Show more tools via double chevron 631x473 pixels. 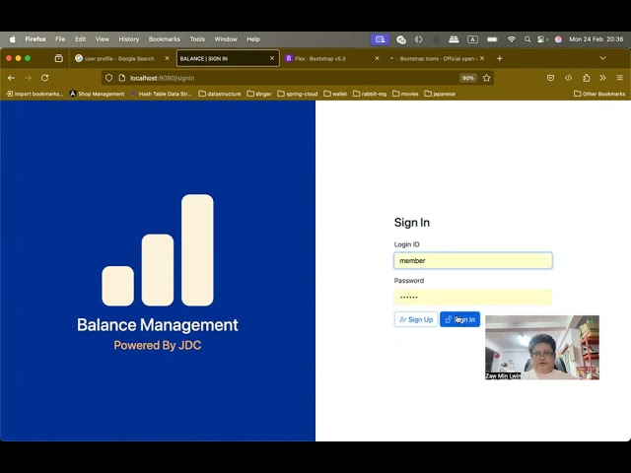pos(602,78)
